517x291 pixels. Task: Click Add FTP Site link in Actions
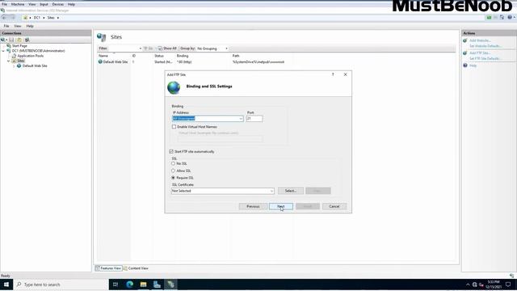click(x=479, y=53)
